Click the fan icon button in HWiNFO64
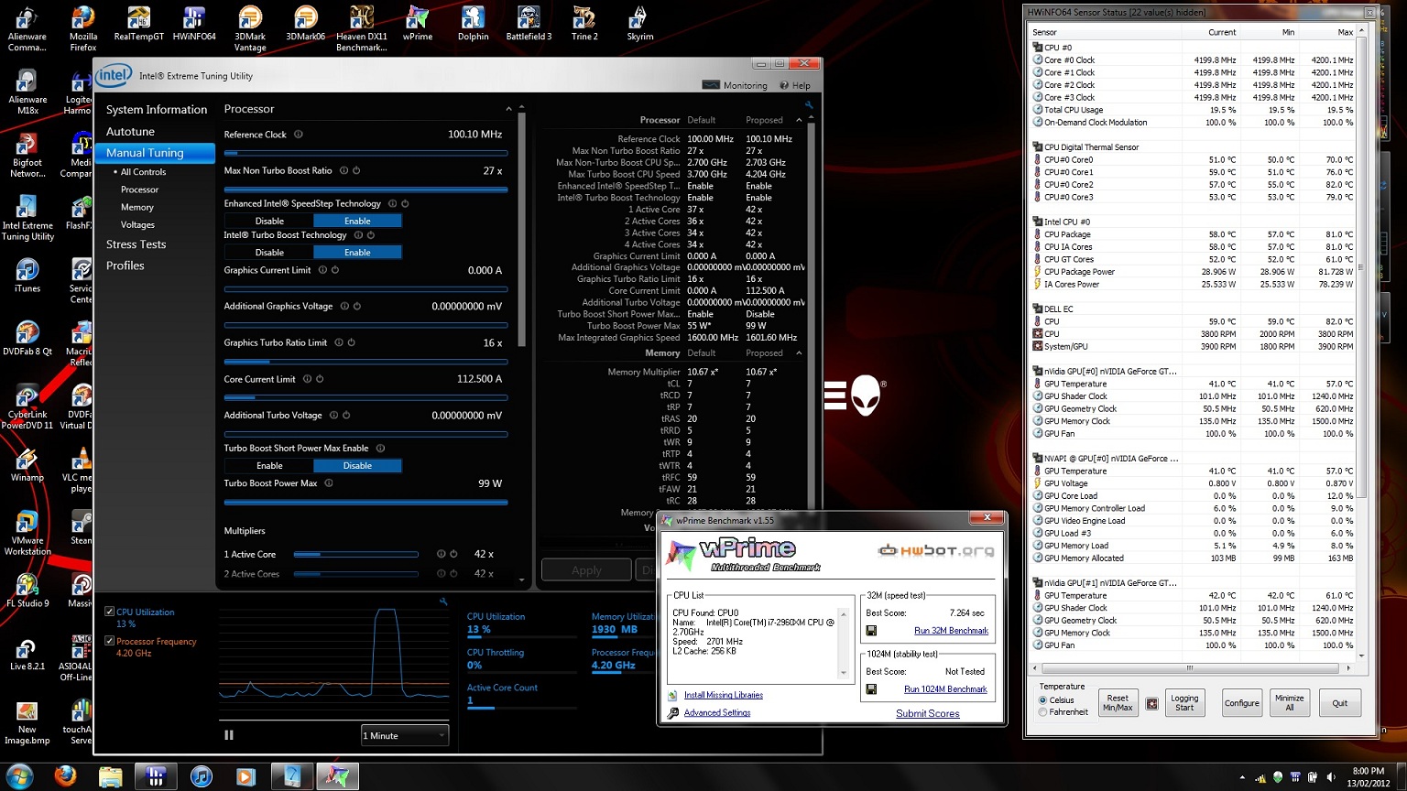Image resolution: width=1407 pixels, height=791 pixels. pyautogui.click(x=1151, y=703)
